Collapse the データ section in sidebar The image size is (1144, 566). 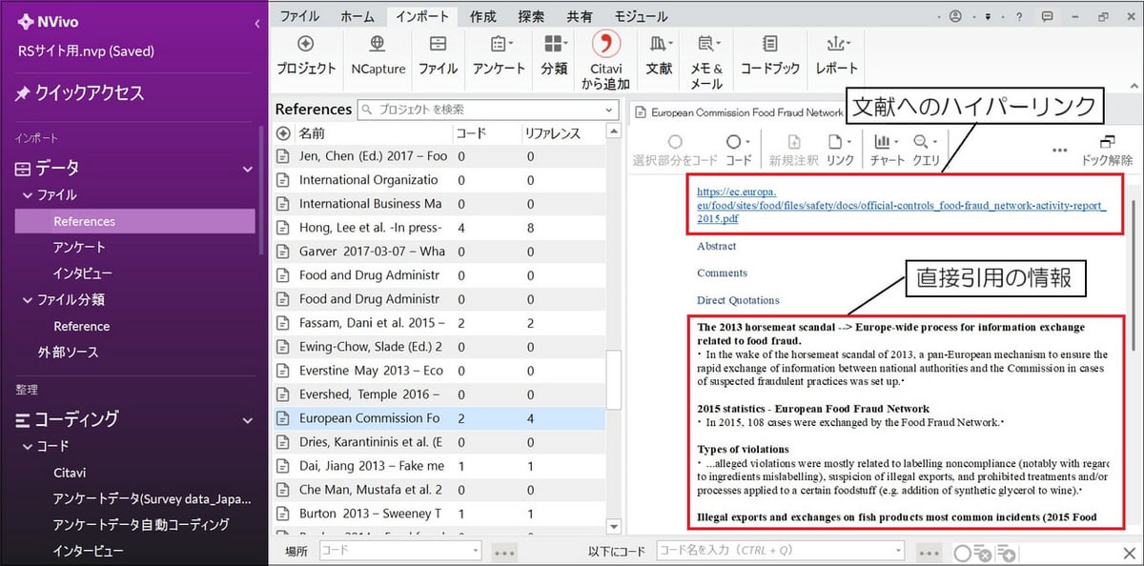click(x=248, y=169)
